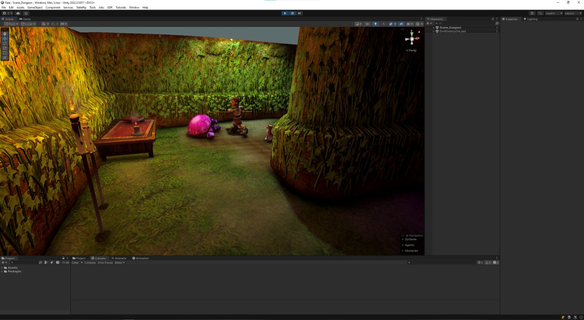Image resolution: width=584 pixels, height=320 pixels.
Task: Open the Undo History button
Action: (x=532, y=13)
